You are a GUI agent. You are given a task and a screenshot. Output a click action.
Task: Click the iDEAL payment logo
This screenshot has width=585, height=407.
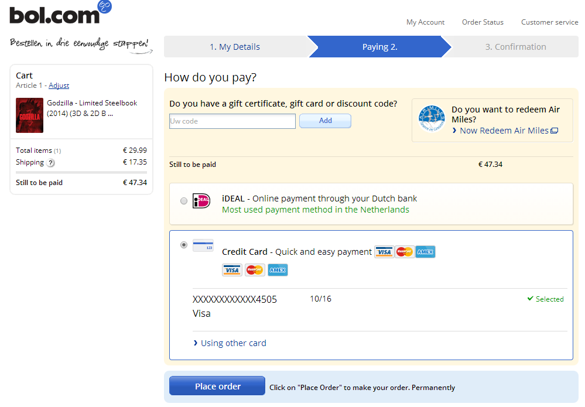[x=201, y=201]
